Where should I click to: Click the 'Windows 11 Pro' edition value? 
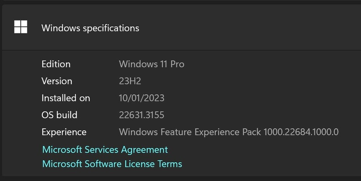coord(152,64)
